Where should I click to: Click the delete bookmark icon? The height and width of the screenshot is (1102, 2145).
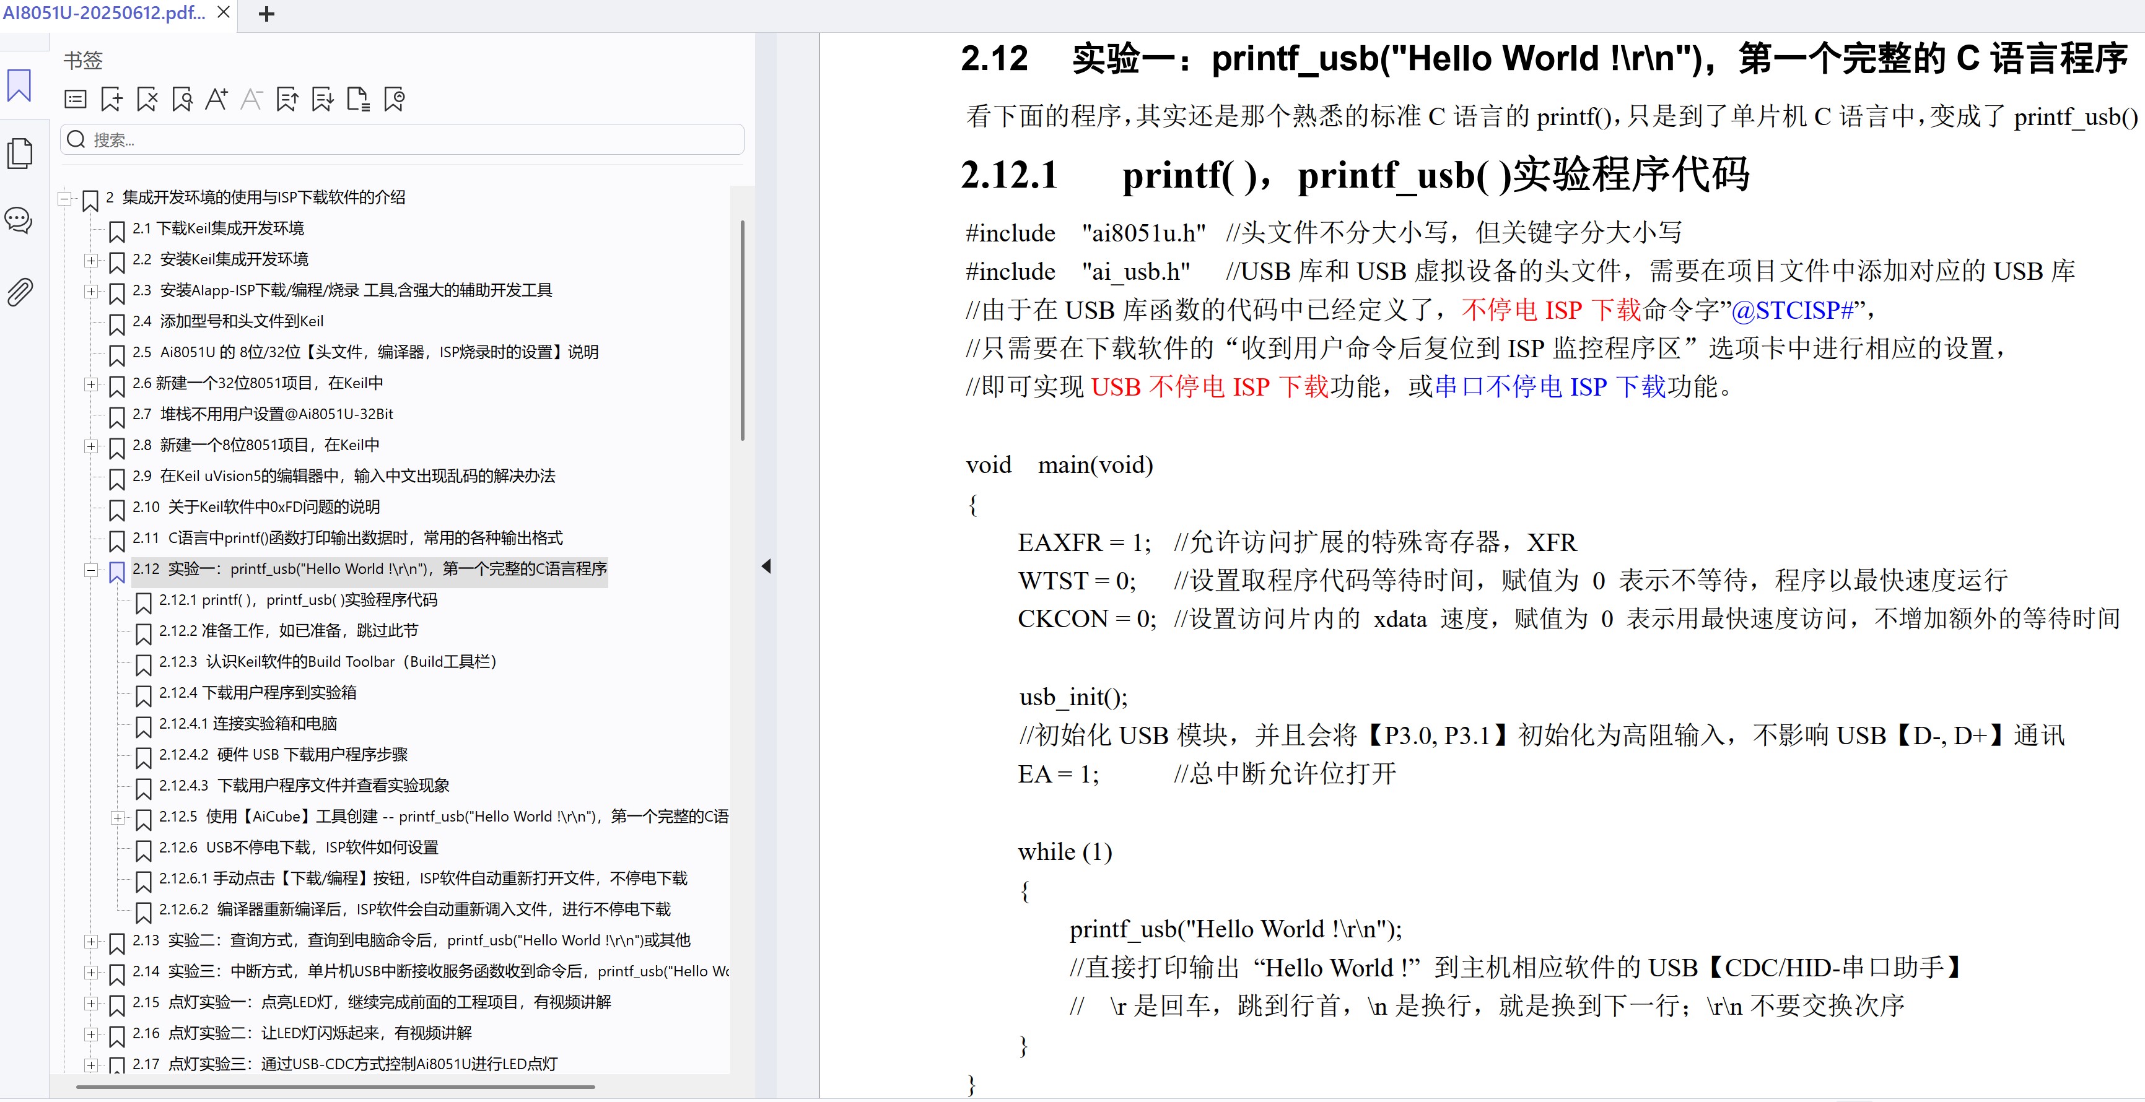coord(147,100)
